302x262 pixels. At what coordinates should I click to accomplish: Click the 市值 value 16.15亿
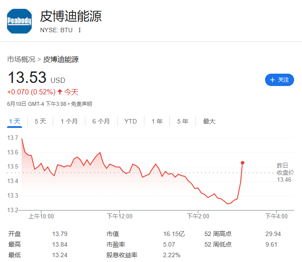click(174, 234)
